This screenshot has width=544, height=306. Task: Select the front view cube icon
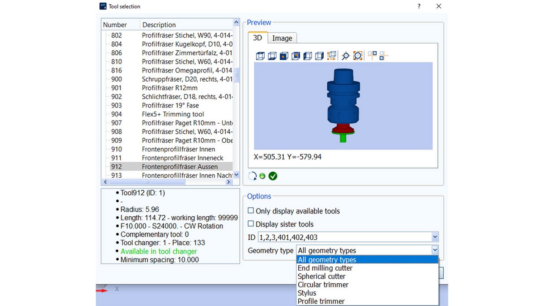(284, 55)
